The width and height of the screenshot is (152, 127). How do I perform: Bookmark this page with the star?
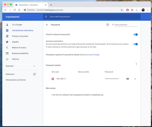tap(122, 10)
